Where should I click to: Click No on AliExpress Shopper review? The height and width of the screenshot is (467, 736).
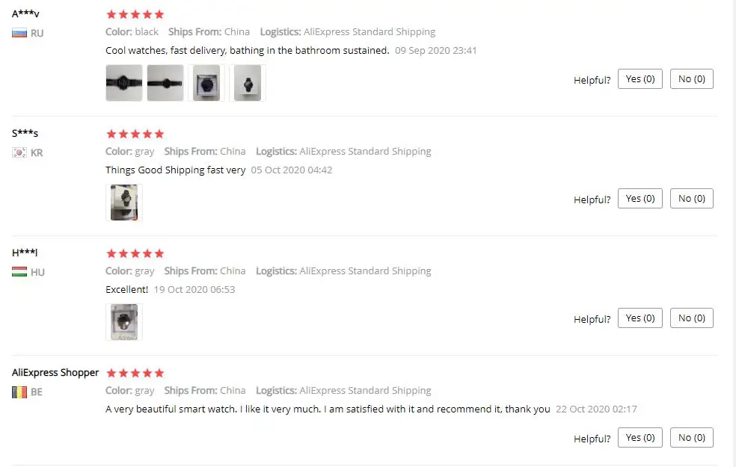pyautogui.click(x=692, y=438)
